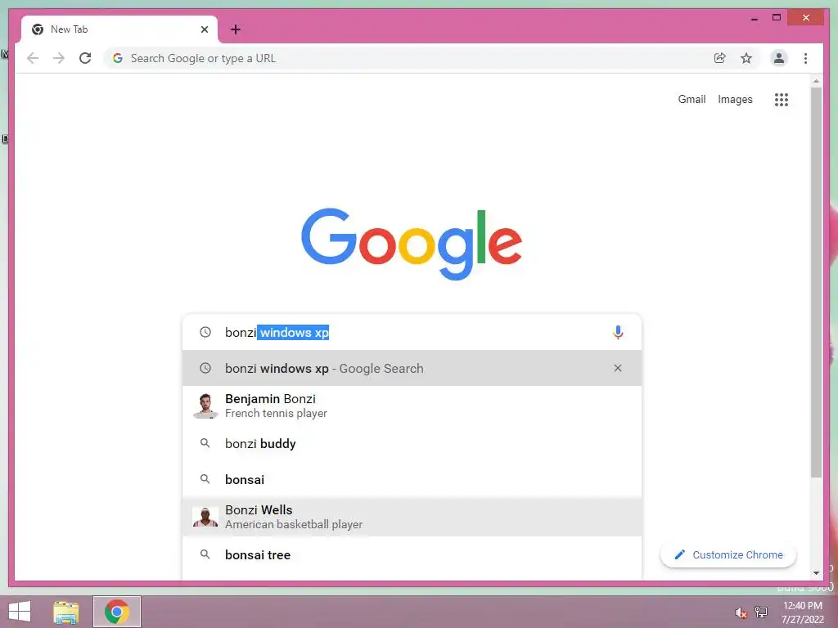
Task: Click the Google logo
Action: (412, 244)
